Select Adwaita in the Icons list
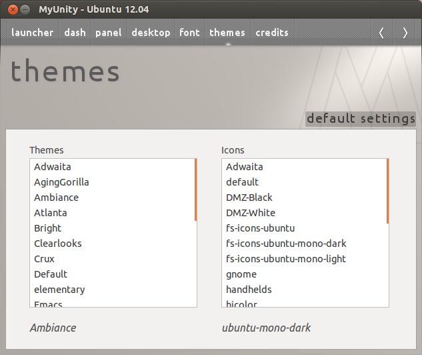422x355 pixels. 304,167
